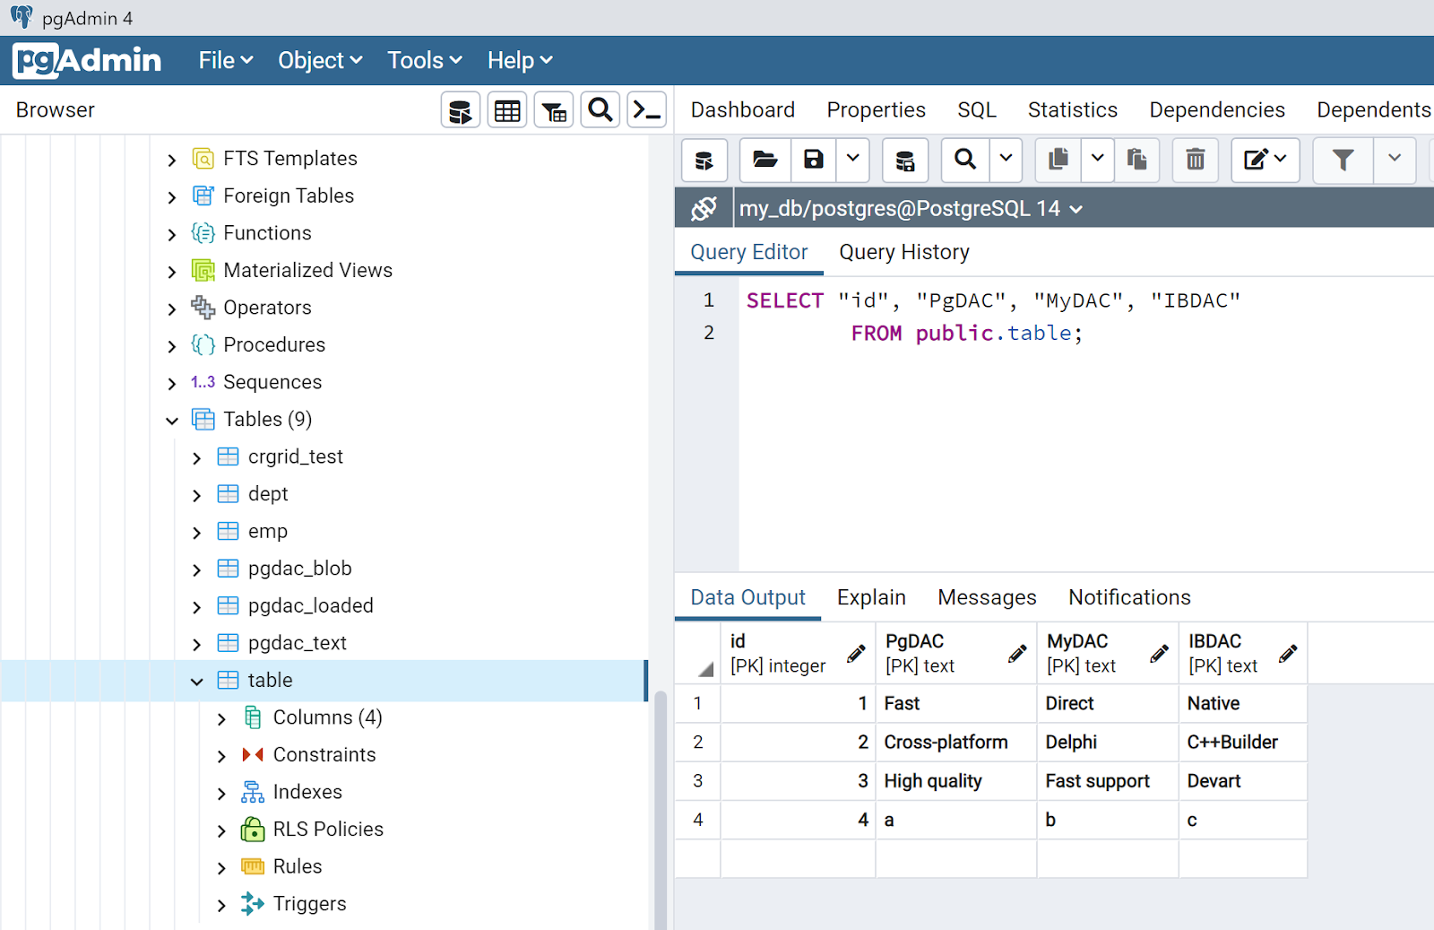Open the Messages tab
The image size is (1434, 930).
(987, 598)
